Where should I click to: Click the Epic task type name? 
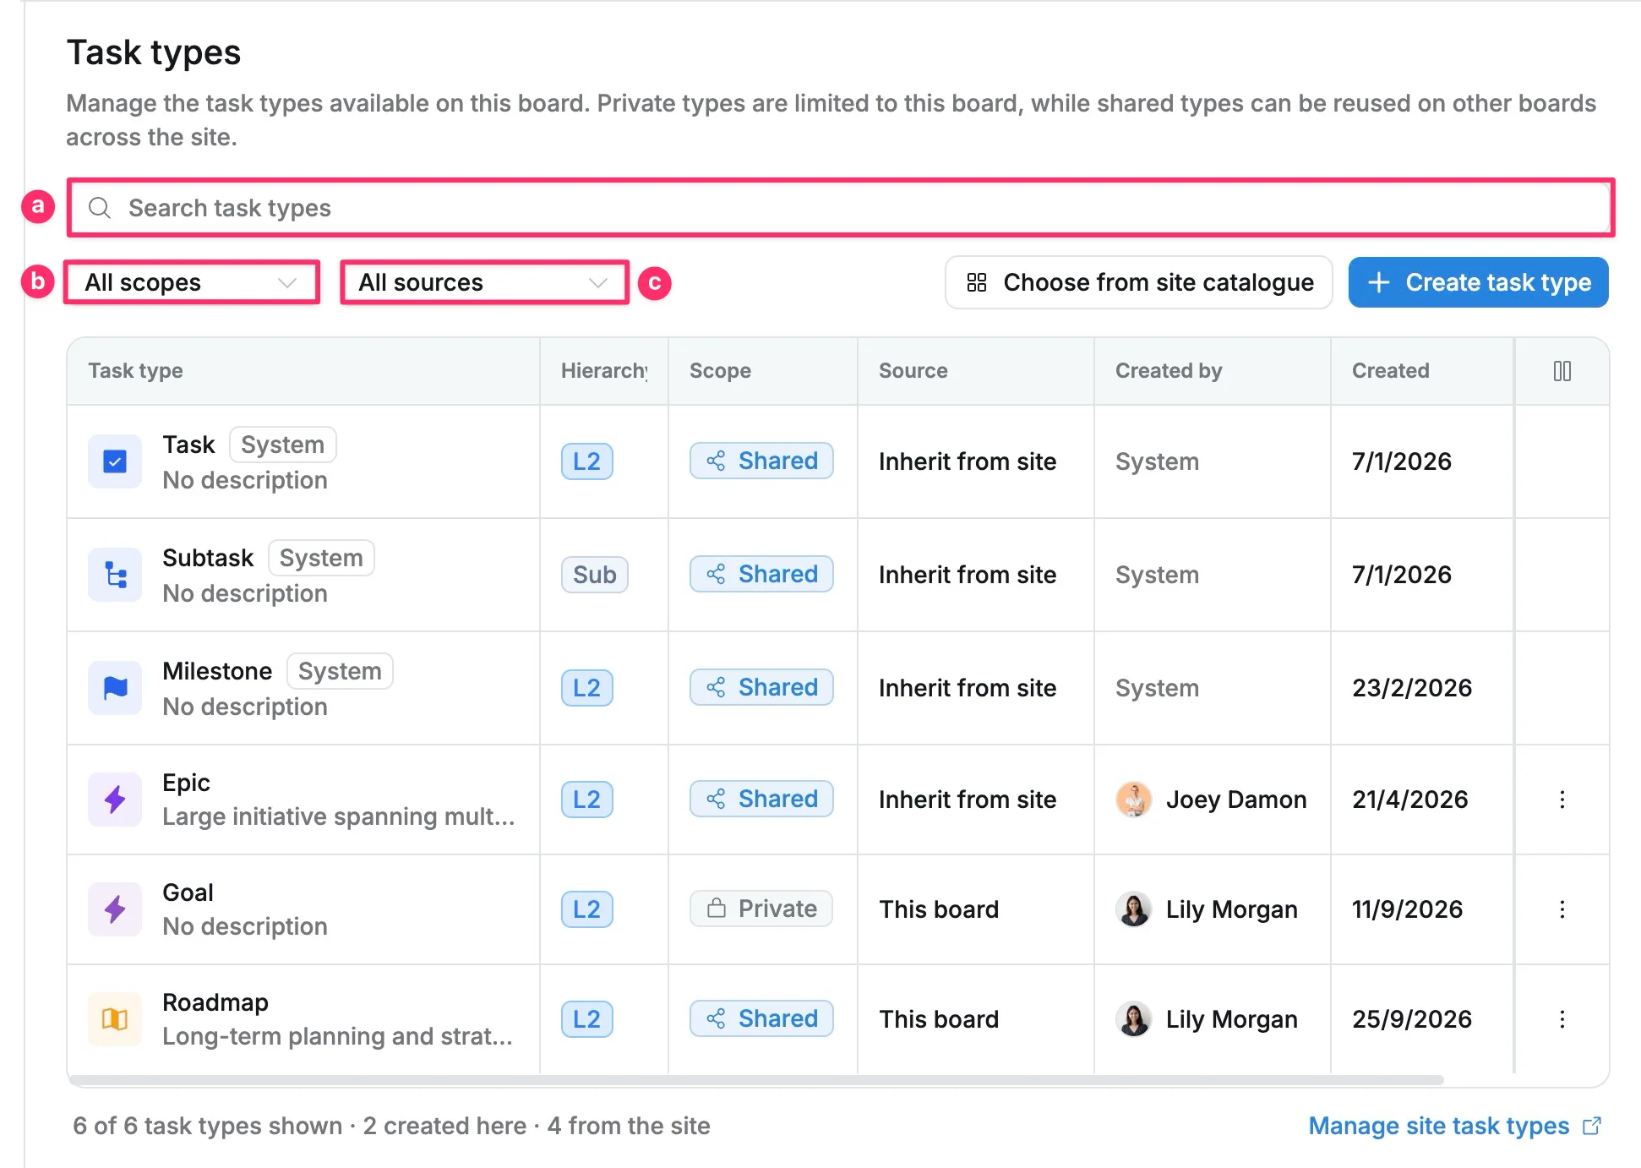pyautogui.click(x=186, y=783)
